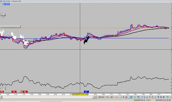Click the GBP/USD, 1-Minute, Bid title text
The width and height of the screenshot is (172, 102).
pyautogui.click(x=12, y=1)
